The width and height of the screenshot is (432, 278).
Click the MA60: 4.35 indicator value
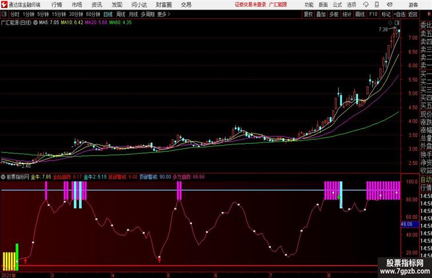pyautogui.click(x=121, y=23)
